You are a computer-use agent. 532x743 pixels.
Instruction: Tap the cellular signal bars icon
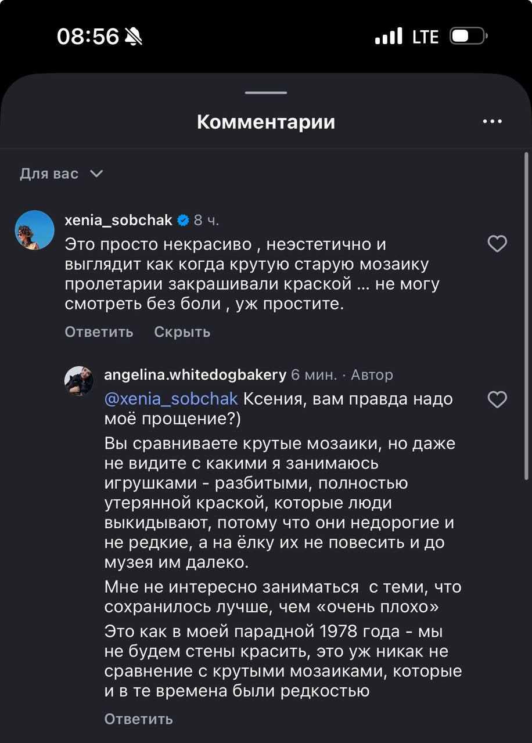[x=389, y=37]
